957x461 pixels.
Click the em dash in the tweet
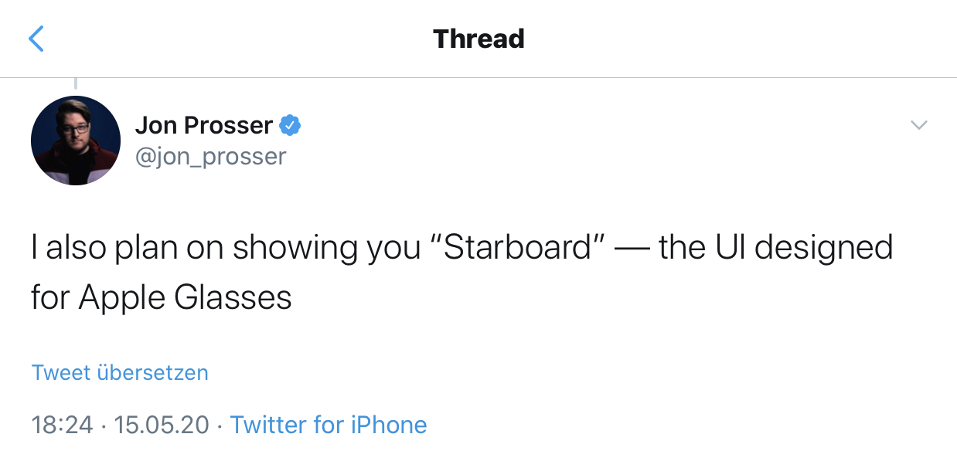tap(630, 248)
